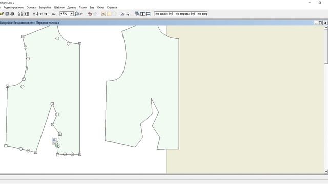Open the Ткани menu
Screen dimensions: 328x184
click(83, 7)
